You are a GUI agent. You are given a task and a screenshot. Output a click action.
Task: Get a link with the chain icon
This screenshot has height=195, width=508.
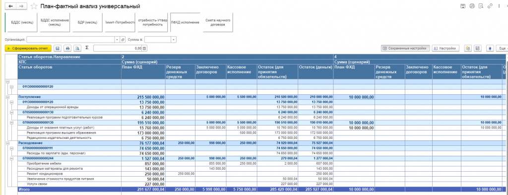coord(490,6)
